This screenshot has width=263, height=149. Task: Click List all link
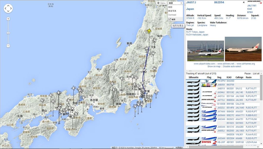[x=256, y=73]
